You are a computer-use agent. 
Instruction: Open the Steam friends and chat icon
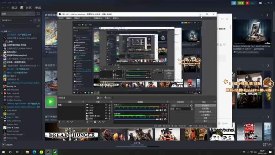pyautogui.click(x=270, y=145)
